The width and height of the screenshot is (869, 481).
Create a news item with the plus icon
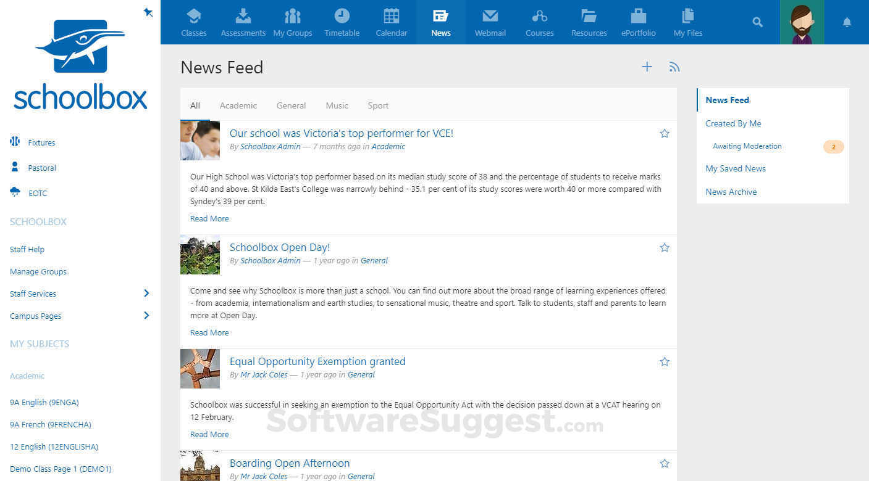647,67
